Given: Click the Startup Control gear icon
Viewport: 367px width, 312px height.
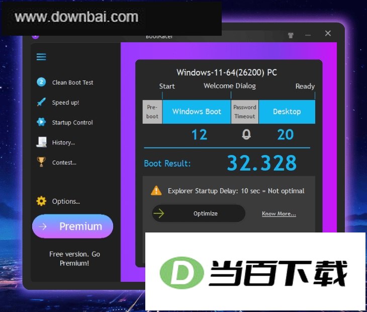Looking at the screenshot, I should (x=41, y=122).
